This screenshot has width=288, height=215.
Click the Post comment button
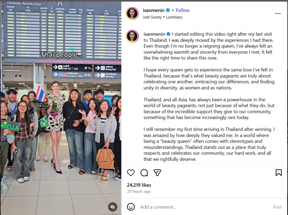pos(277,207)
